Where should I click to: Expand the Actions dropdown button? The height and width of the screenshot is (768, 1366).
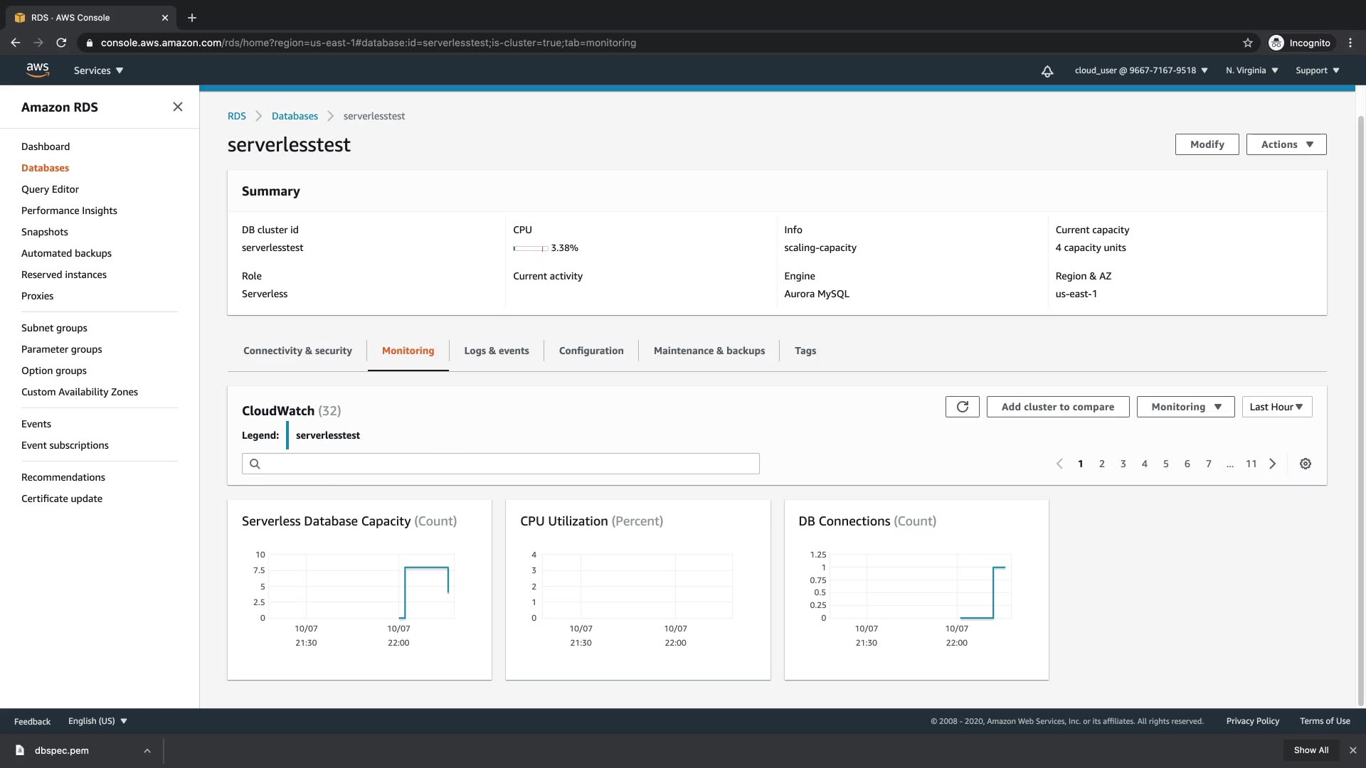(x=1286, y=144)
